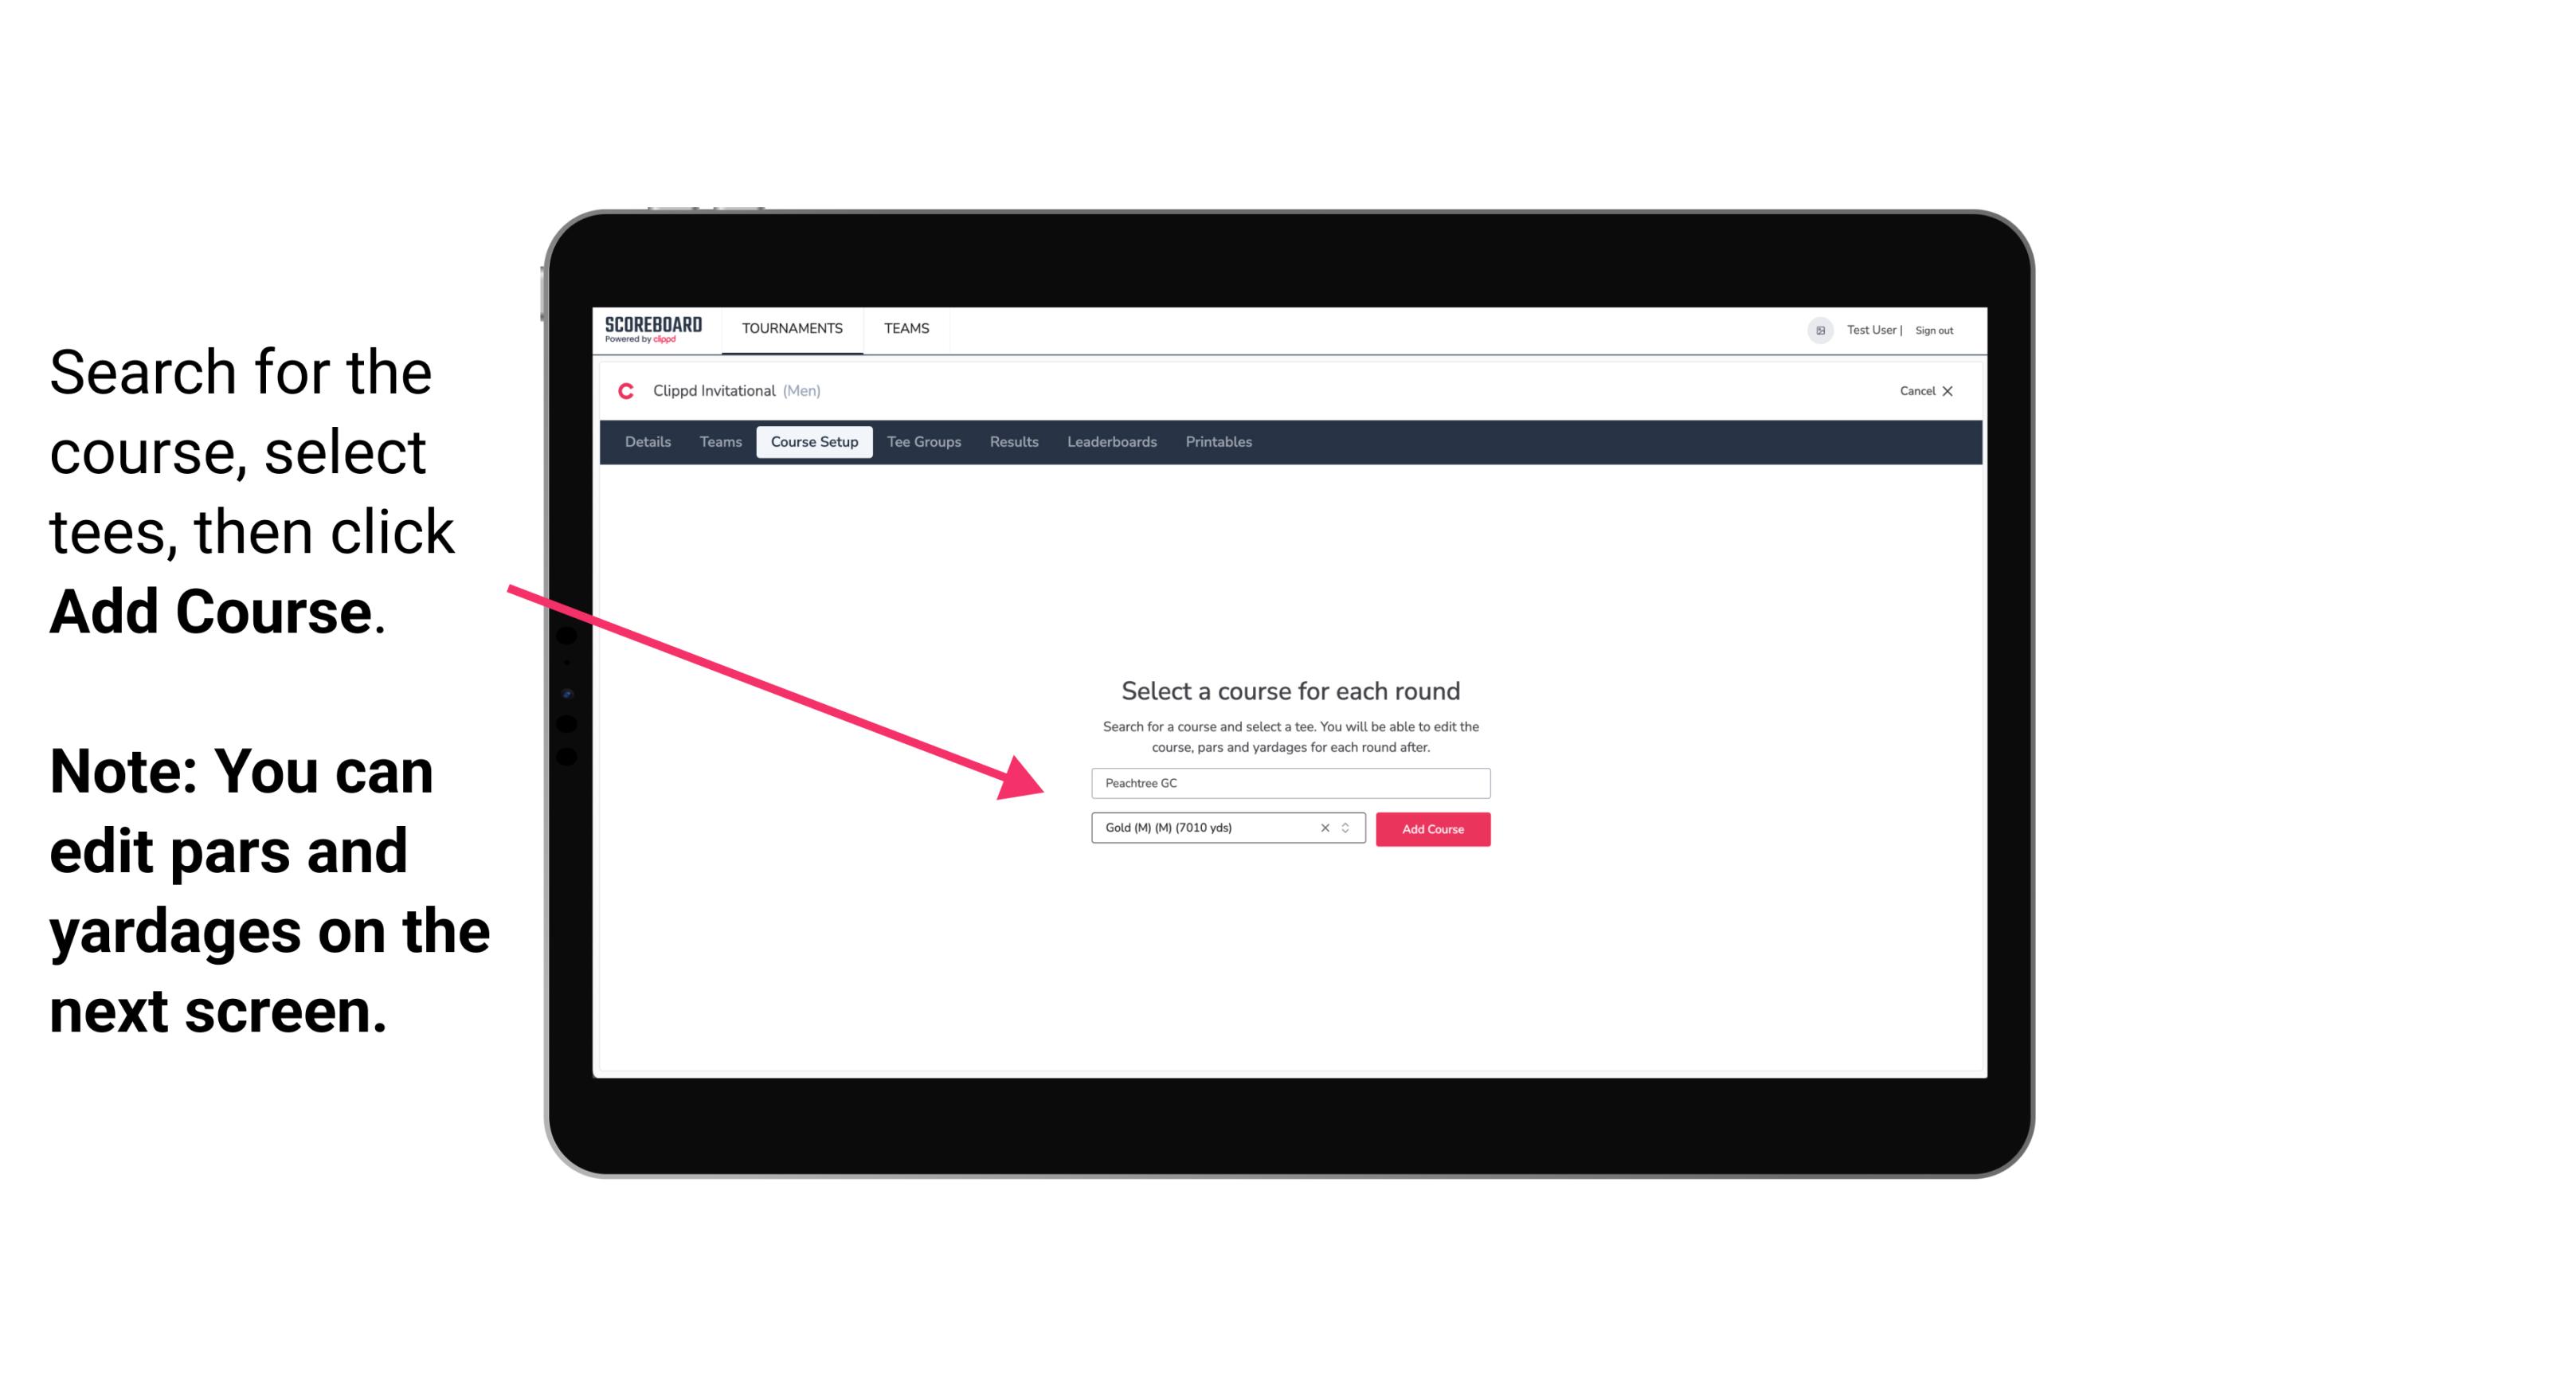Screen dimensions: 2576x1386
Task: Click the Add Course button
Action: [x=1431, y=829]
